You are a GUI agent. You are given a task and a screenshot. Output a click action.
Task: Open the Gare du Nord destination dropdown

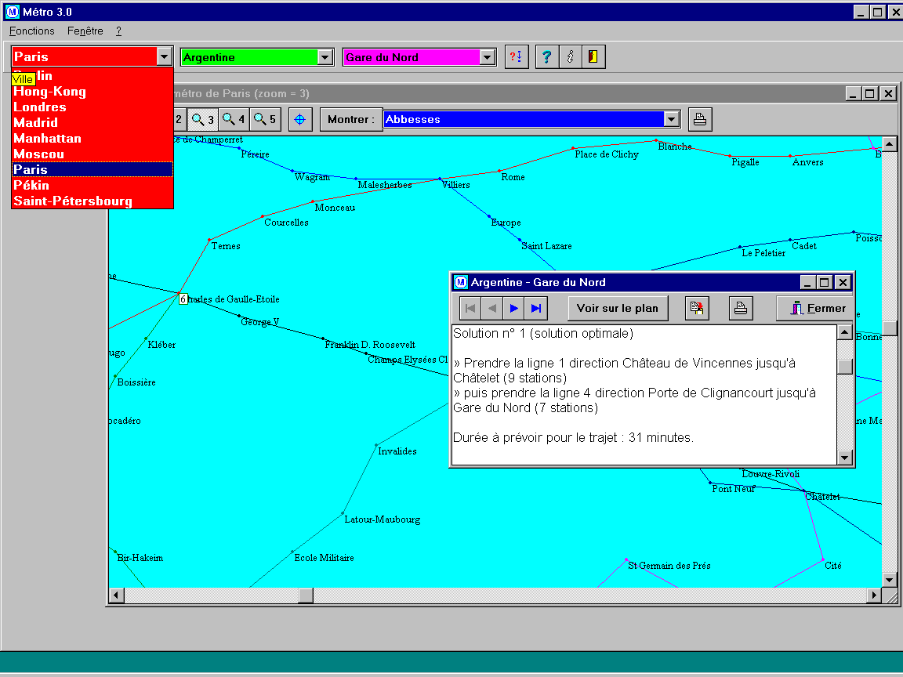point(488,57)
